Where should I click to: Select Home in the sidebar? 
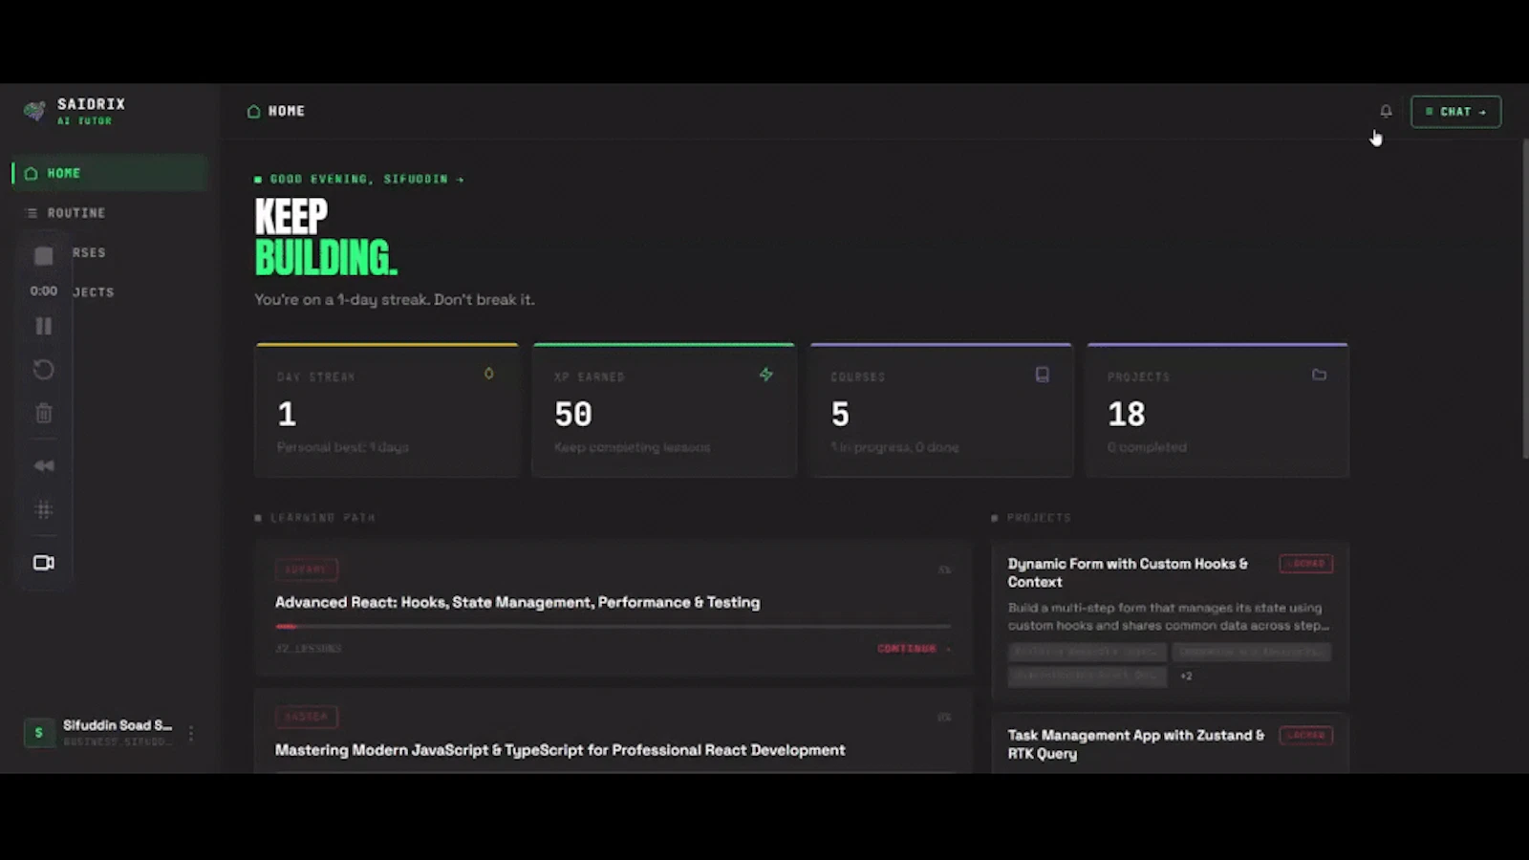click(110, 173)
